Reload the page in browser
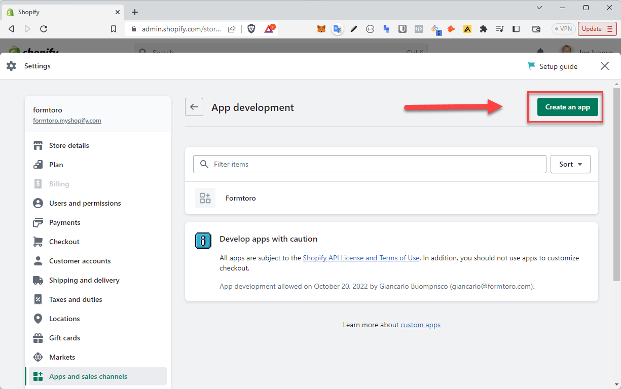The image size is (621, 389). click(44, 29)
